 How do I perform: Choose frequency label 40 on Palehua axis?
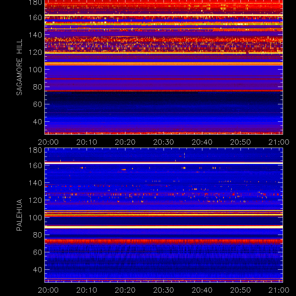tap(38, 270)
